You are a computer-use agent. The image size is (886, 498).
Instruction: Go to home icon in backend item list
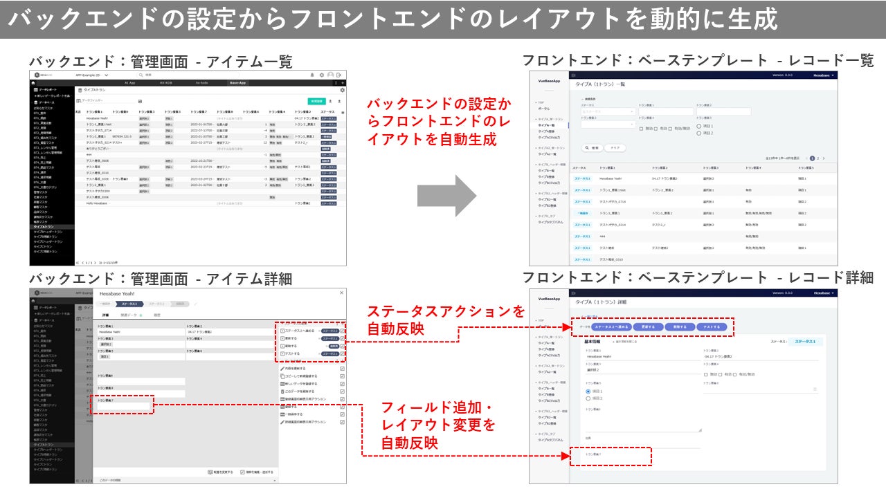(x=33, y=83)
